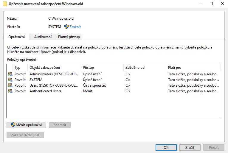Open the Platný přístup tab
The width and height of the screenshot is (228, 153).
coord(69,37)
